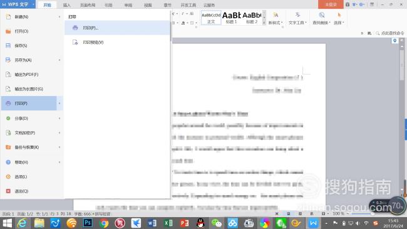The height and width of the screenshot is (229, 407).
Task: Apply the 正文 style
Action: [211, 18]
